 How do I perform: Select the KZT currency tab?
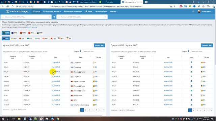[30, 38]
